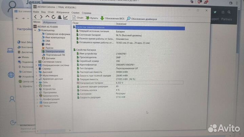Select the Напряжение батареи row

(130, 83)
